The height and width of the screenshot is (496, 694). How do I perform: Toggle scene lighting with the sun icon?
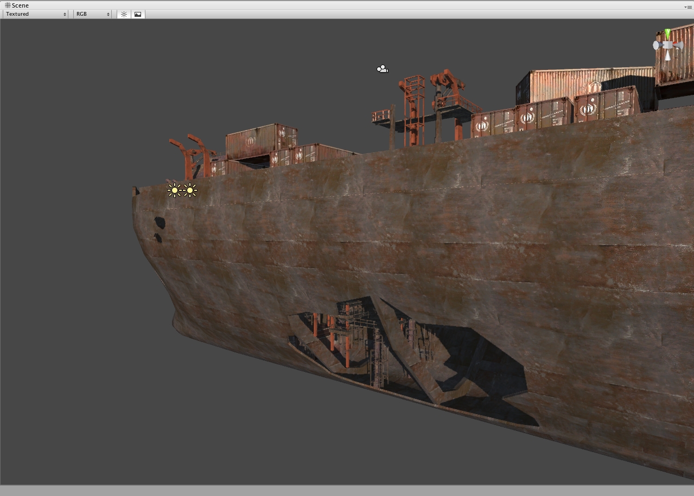pyautogui.click(x=124, y=14)
